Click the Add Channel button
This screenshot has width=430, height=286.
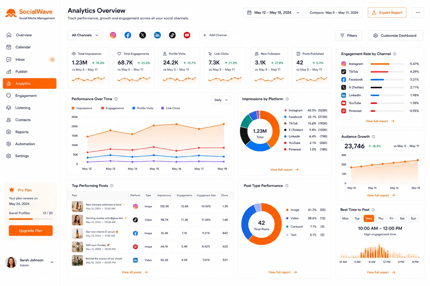tap(215, 35)
